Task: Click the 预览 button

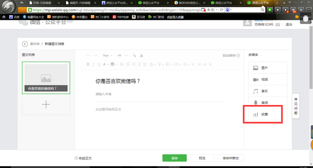Action: tap(202, 158)
